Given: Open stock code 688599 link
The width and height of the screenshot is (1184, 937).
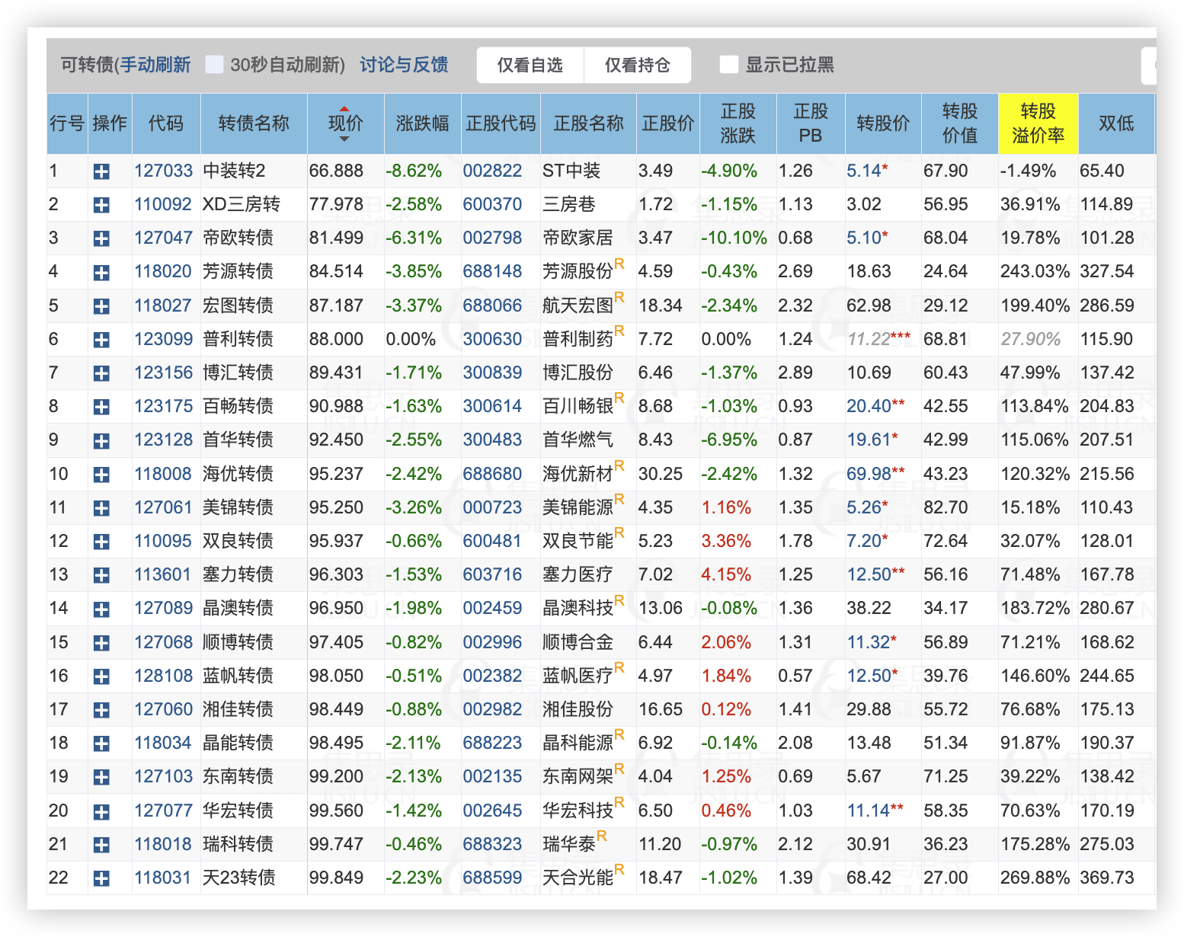Looking at the screenshot, I should point(492,878).
